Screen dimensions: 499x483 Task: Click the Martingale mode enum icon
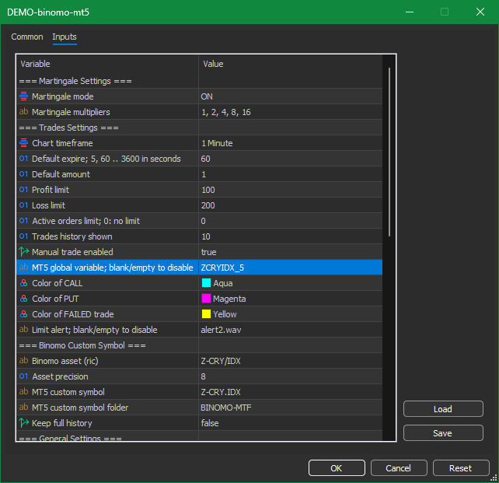[23, 96]
